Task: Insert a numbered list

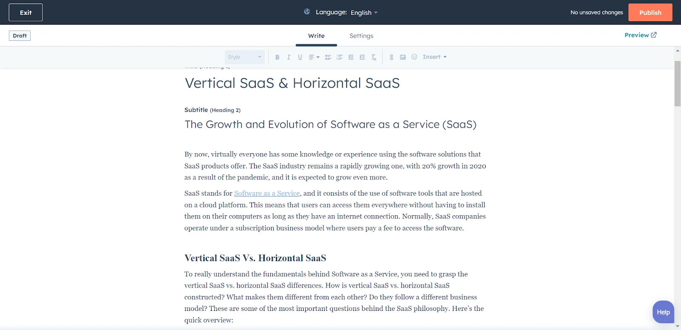Action: pyautogui.click(x=340, y=57)
